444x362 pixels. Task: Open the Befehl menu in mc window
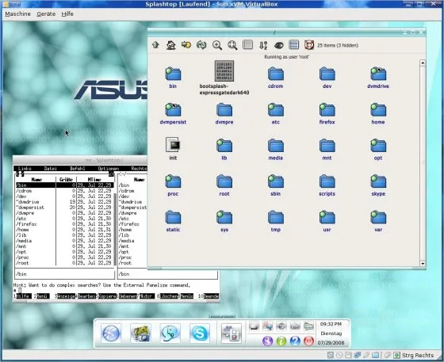(78, 168)
